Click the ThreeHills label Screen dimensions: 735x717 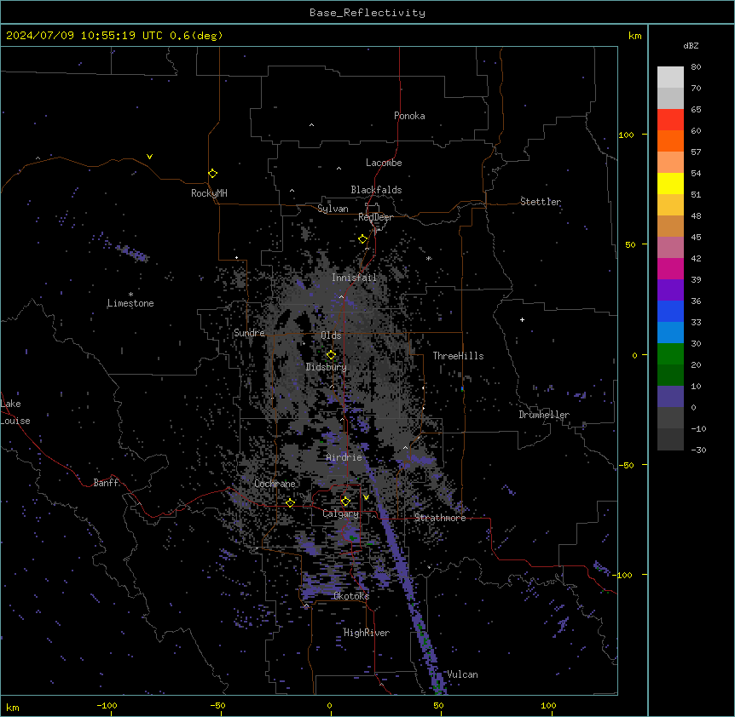coord(458,356)
